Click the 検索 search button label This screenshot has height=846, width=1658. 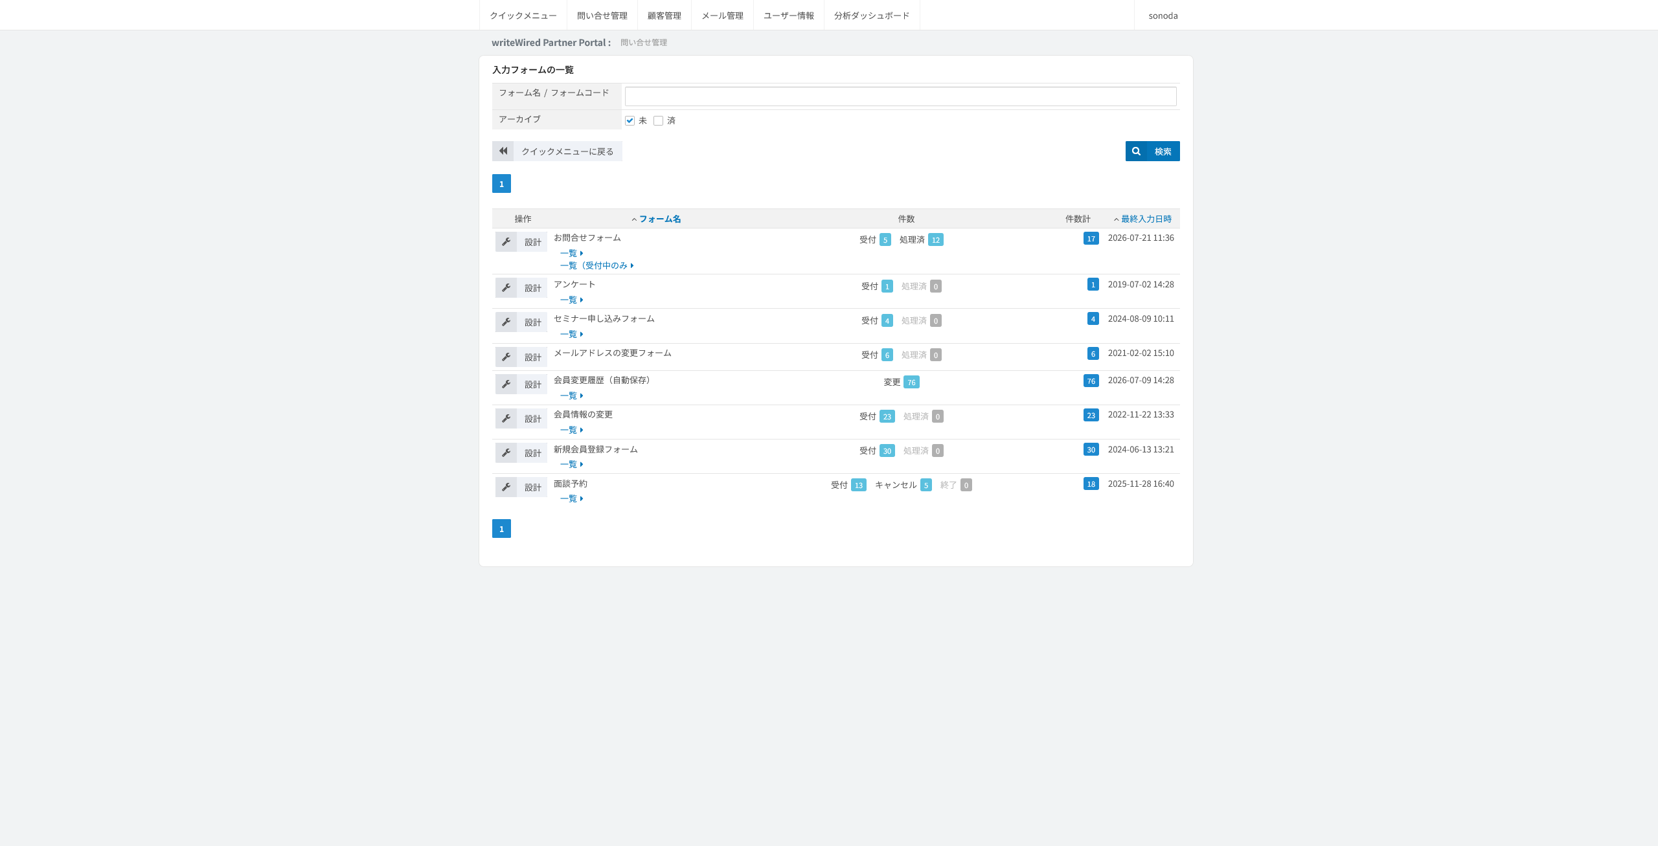point(1163,151)
